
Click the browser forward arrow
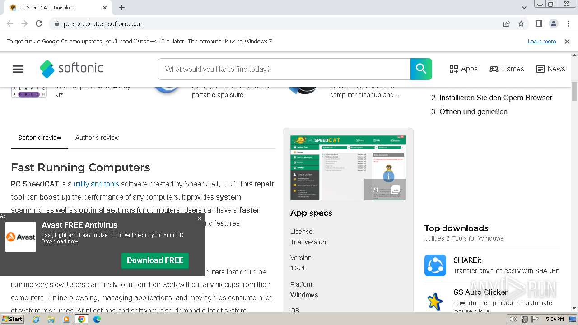[24, 23]
